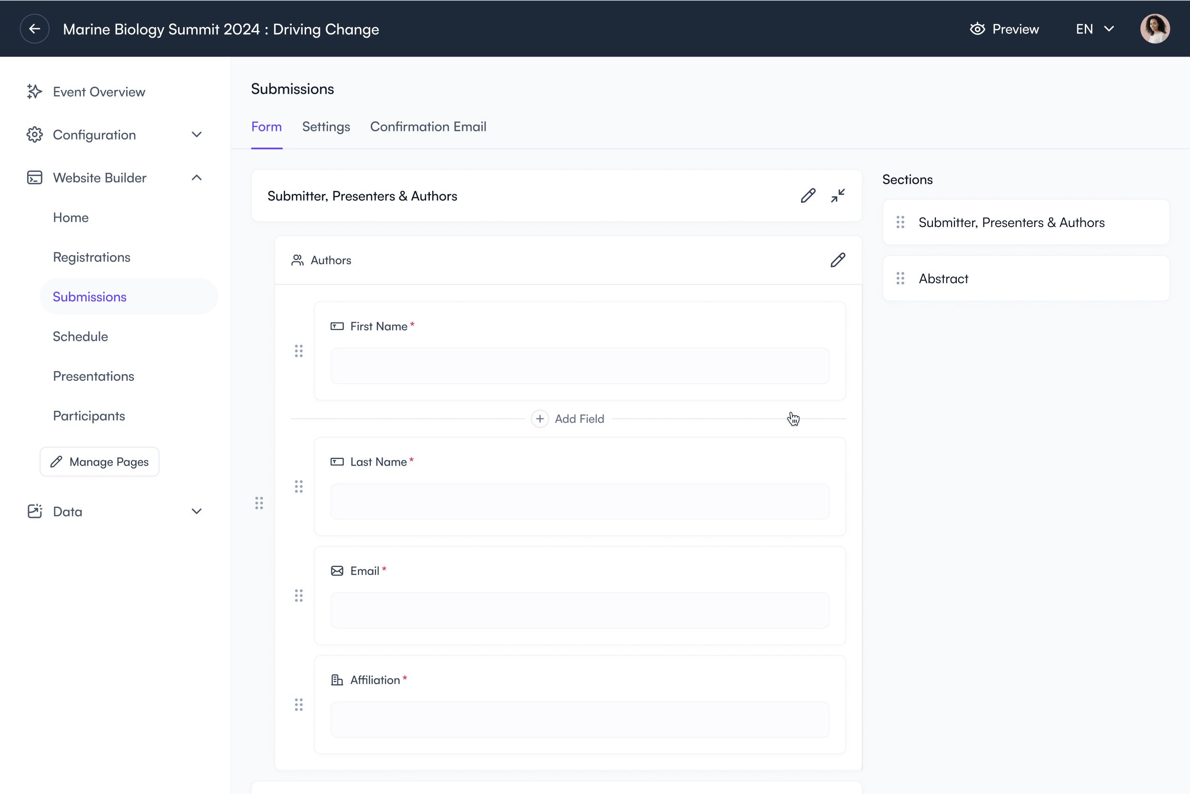Viewport: 1190px width, 794px height.
Task: Click Add Field below First Name
Action: 568,417
